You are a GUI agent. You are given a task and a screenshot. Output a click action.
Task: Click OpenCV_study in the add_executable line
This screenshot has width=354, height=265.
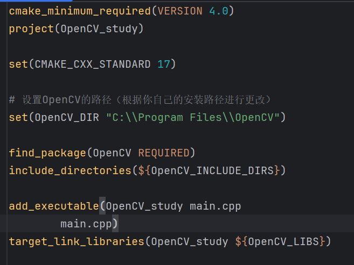[144, 206]
